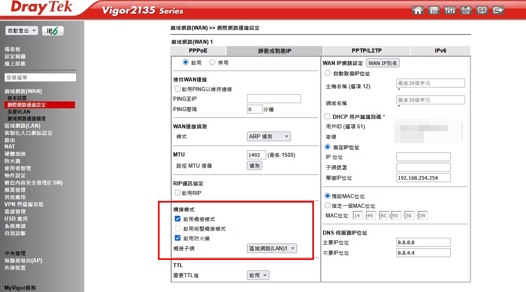Open the layout panel icon in header
Screen dimensions: 526x292
[434, 10]
